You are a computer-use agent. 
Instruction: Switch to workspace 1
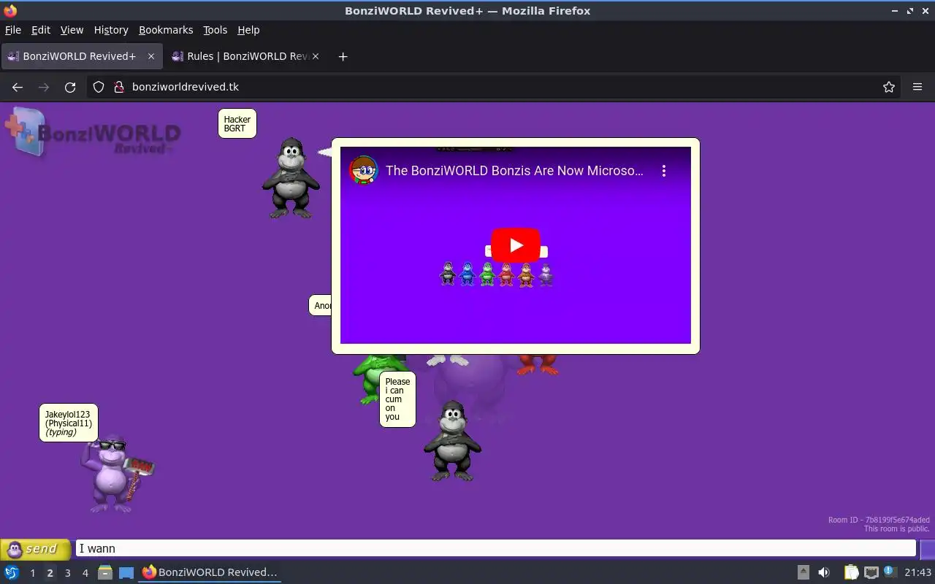pyautogui.click(x=32, y=573)
